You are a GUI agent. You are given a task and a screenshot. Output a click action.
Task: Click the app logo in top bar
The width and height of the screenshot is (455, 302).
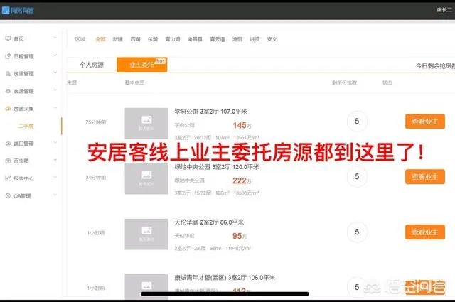[x=18, y=11]
